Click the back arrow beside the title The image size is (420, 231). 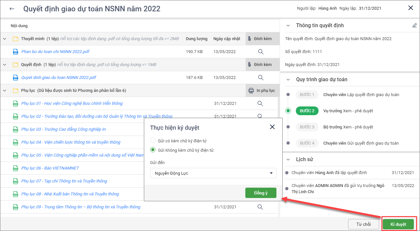click(x=12, y=9)
